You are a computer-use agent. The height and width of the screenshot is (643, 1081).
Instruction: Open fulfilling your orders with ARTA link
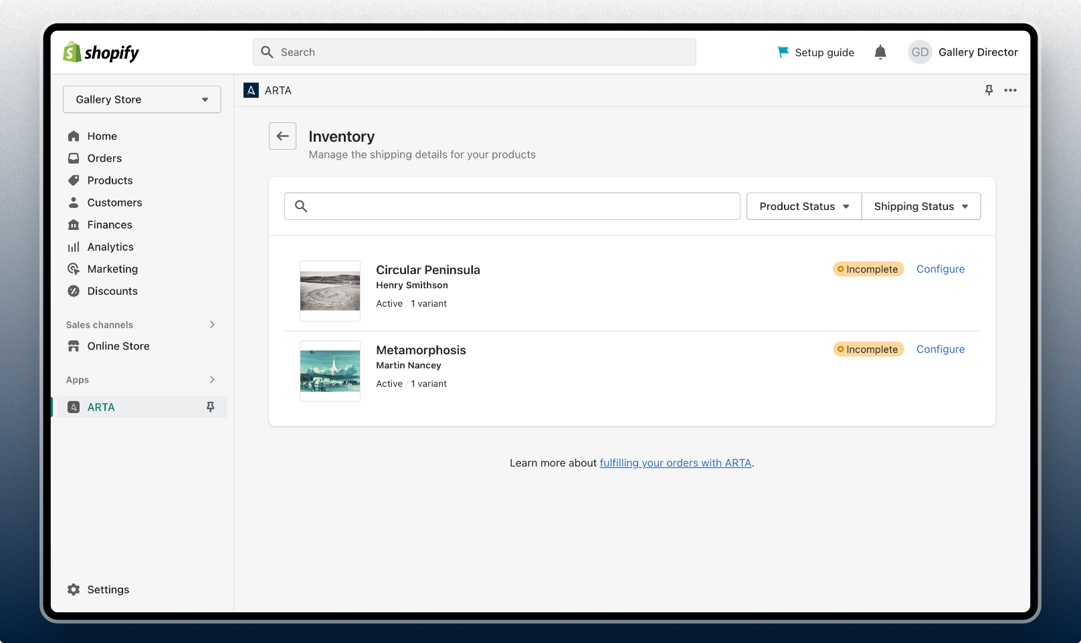675,463
